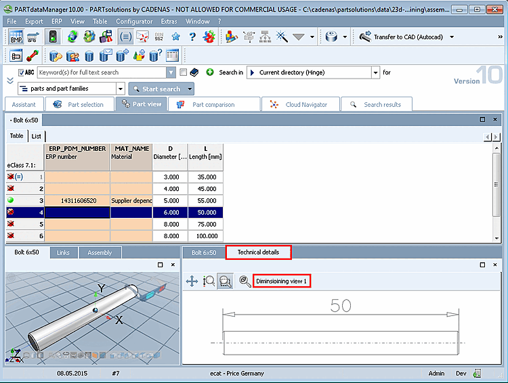Viewport: 508px width, 383px height.
Task: Open the Configurator menu
Action: (133, 22)
